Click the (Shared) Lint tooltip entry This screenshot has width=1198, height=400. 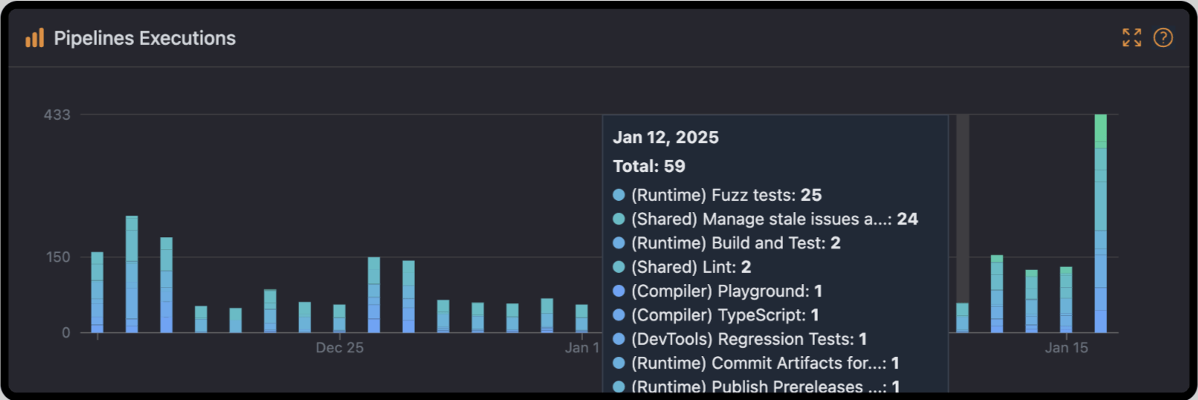(691, 267)
